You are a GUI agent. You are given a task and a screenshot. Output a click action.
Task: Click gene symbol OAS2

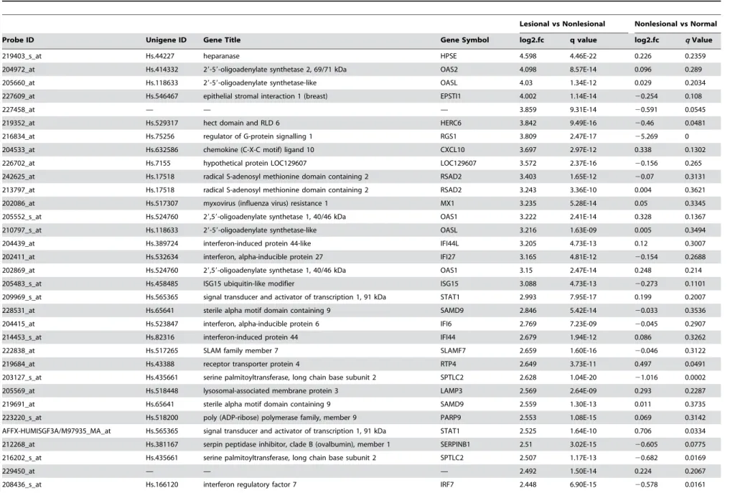pos(449,70)
